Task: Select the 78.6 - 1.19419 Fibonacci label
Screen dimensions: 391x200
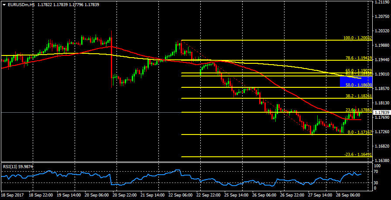Action: [357, 58]
